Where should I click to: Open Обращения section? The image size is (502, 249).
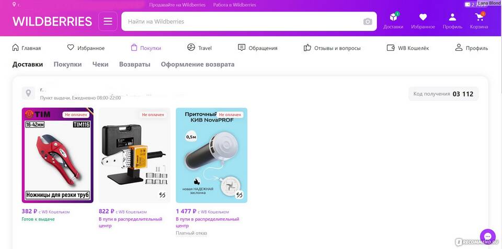[x=258, y=48]
